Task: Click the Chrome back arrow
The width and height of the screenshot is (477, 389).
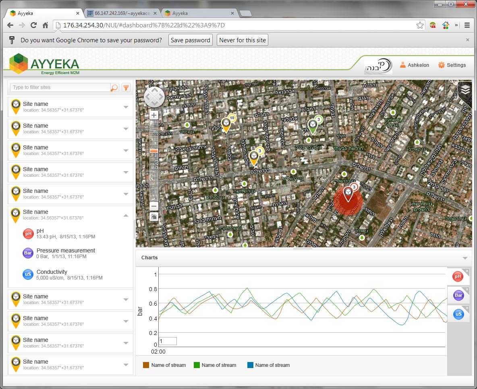Action: (10, 25)
